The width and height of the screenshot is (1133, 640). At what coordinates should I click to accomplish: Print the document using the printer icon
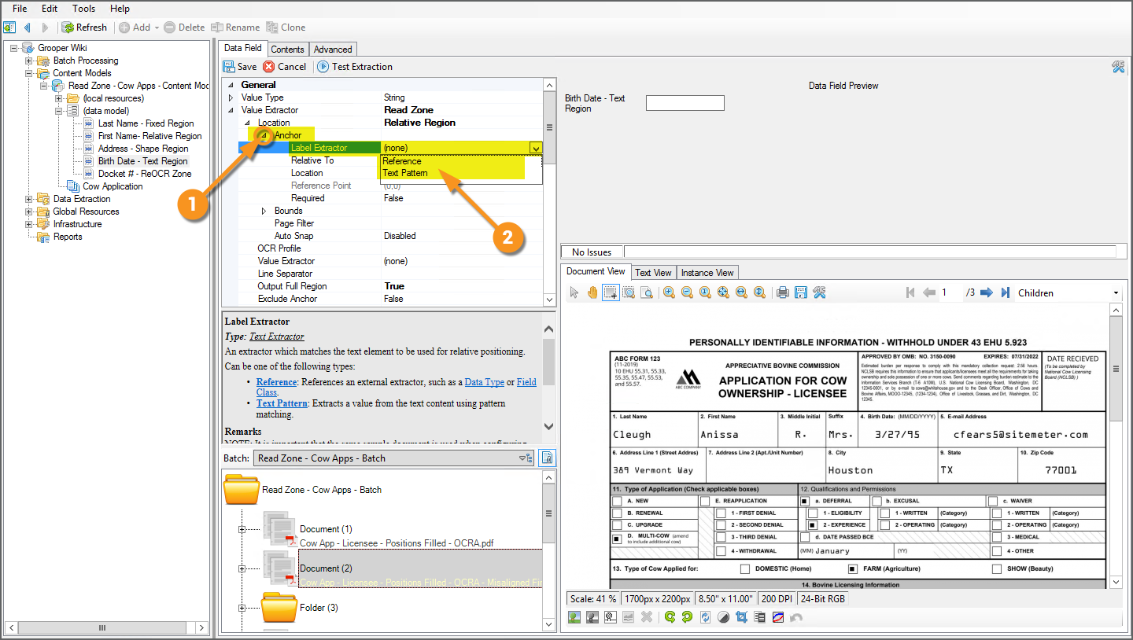pos(782,292)
